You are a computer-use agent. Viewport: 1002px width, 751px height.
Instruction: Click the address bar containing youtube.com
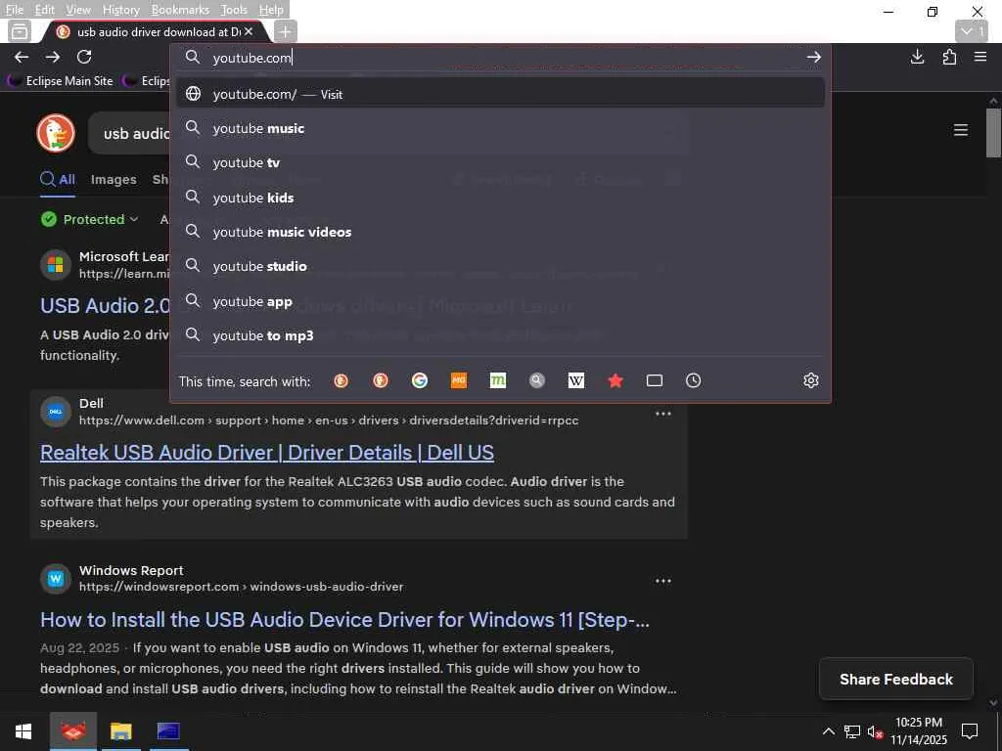(498, 58)
